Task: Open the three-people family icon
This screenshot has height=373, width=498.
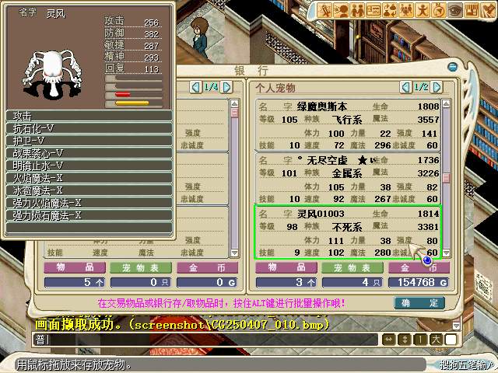Action: [406, 10]
